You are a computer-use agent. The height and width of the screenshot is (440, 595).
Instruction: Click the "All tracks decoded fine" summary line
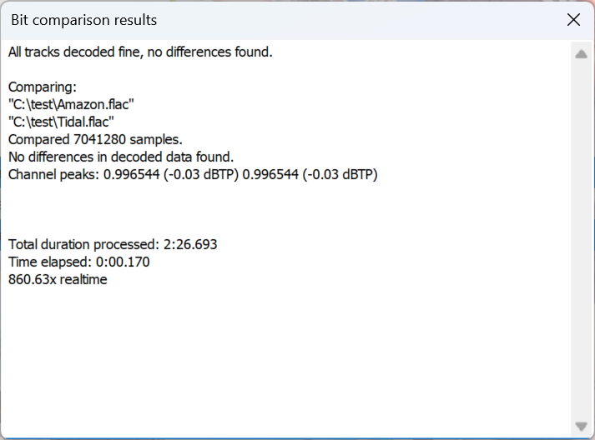[140, 52]
